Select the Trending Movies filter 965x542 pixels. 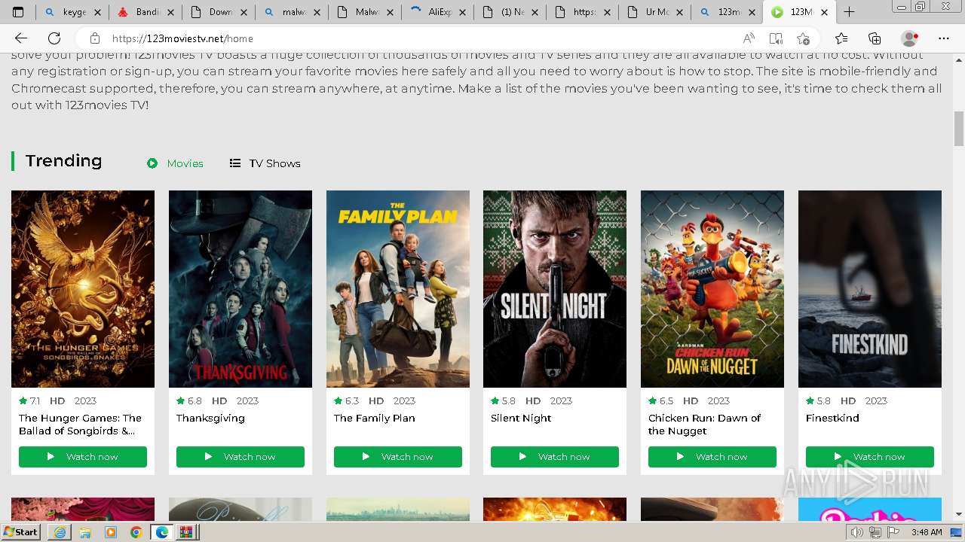(175, 163)
